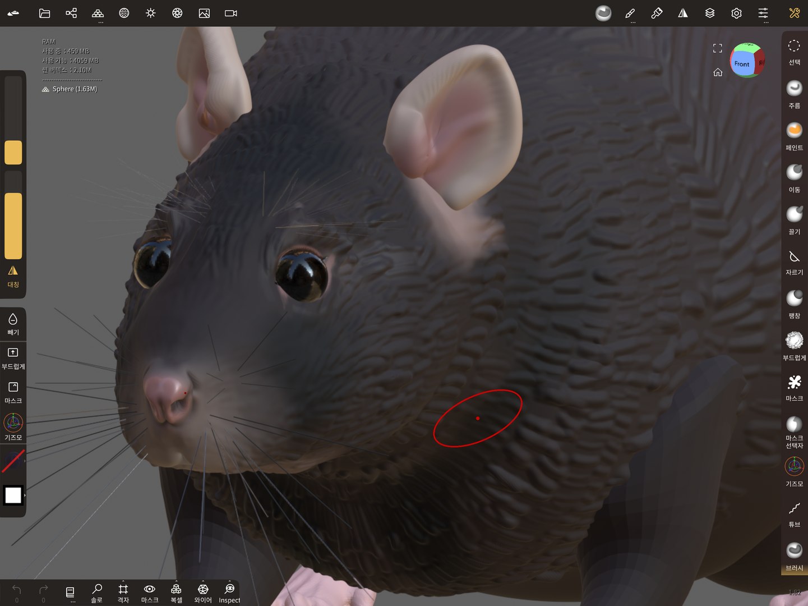Open the white color swatch
Viewport: 808px width, 606px height.
(x=13, y=495)
